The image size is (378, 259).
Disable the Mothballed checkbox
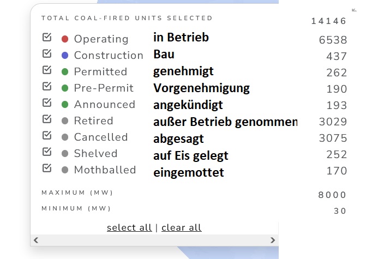coord(47,168)
